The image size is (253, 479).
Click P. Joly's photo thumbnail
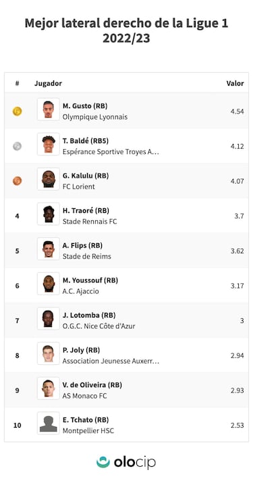(x=49, y=353)
